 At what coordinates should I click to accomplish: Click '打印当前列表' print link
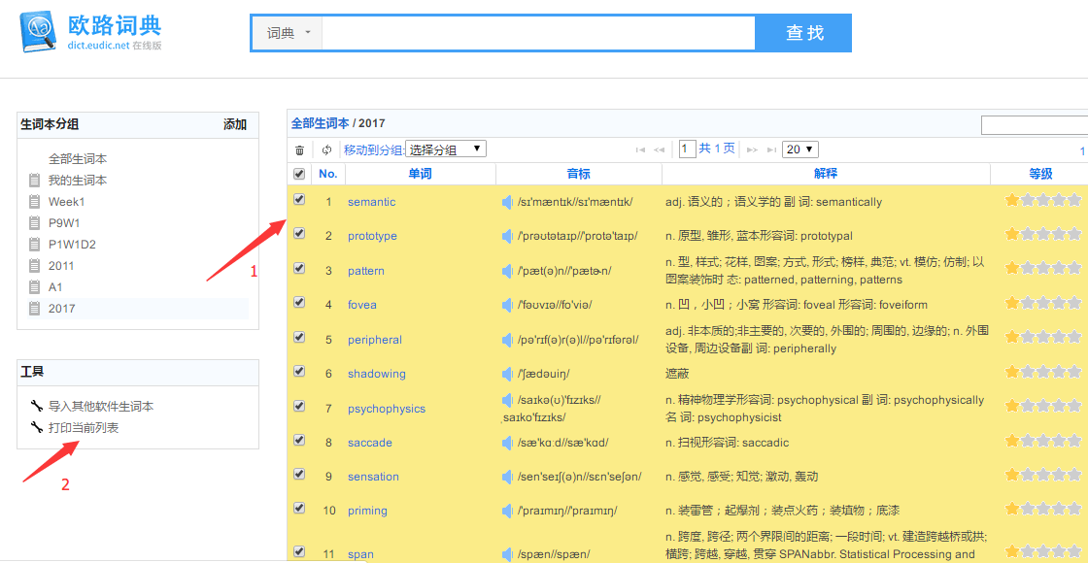[84, 427]
